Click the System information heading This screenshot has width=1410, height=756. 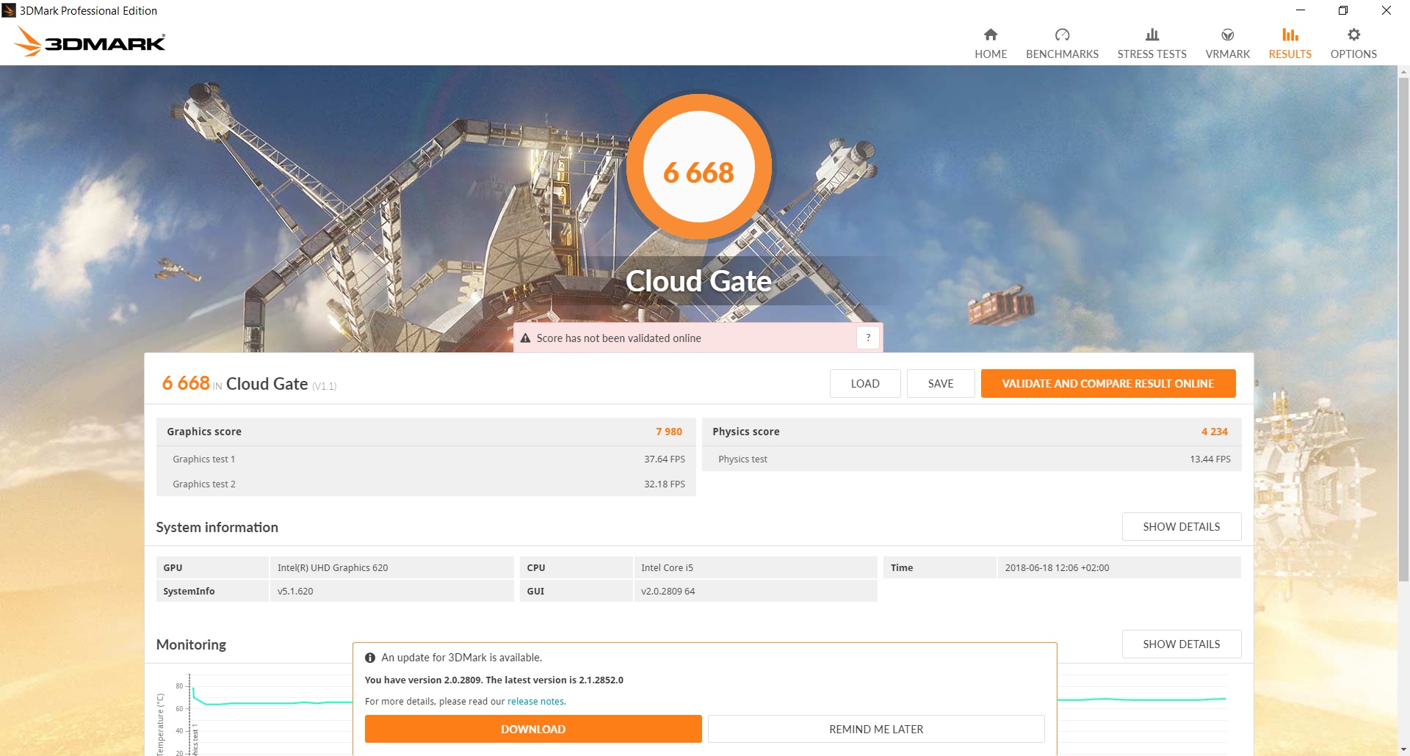click(217, 527)
